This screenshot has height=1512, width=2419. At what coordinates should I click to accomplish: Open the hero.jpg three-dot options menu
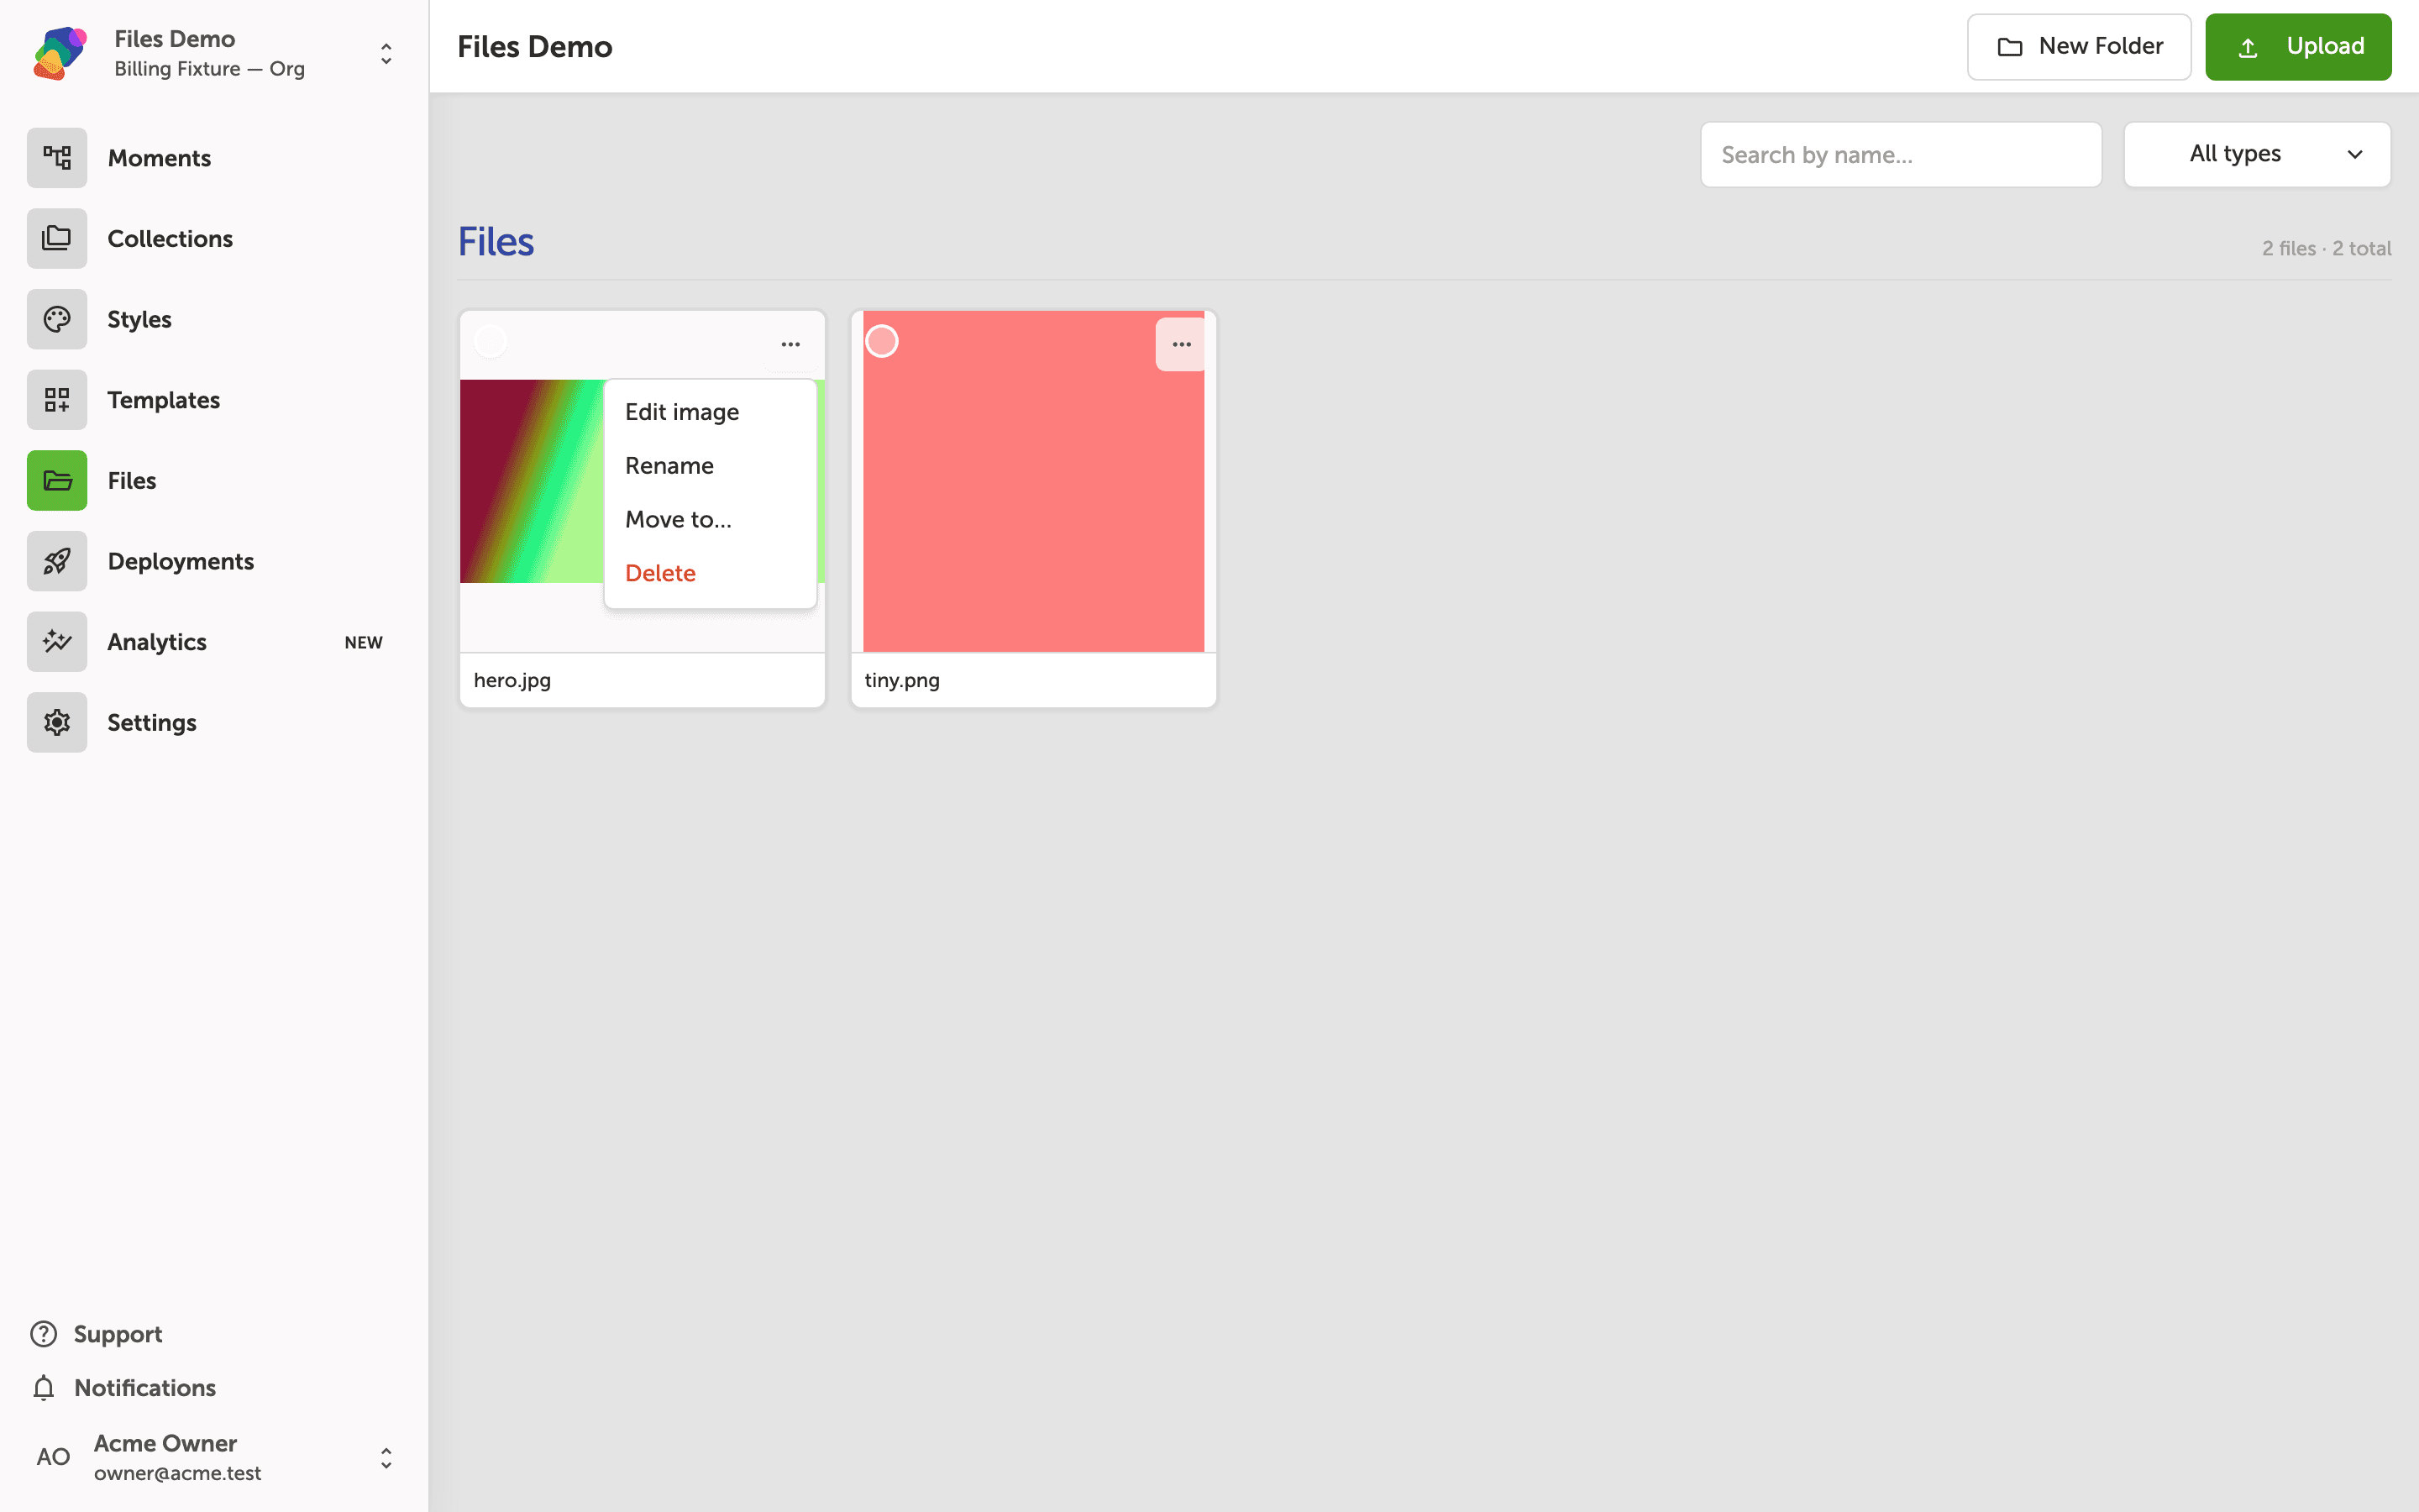pos(790,344)
